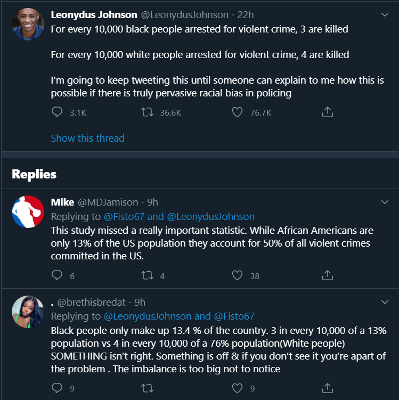
Task: Like brethisbredat's reply tweet
Action: [x=238, y=388]
